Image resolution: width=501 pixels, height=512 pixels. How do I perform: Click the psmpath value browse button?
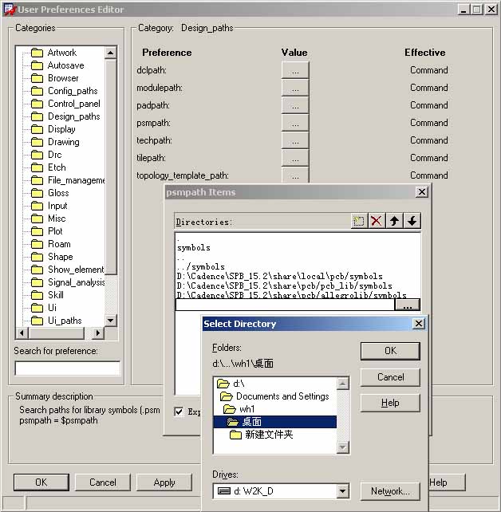pyautogui.click(x=295, y=123)
